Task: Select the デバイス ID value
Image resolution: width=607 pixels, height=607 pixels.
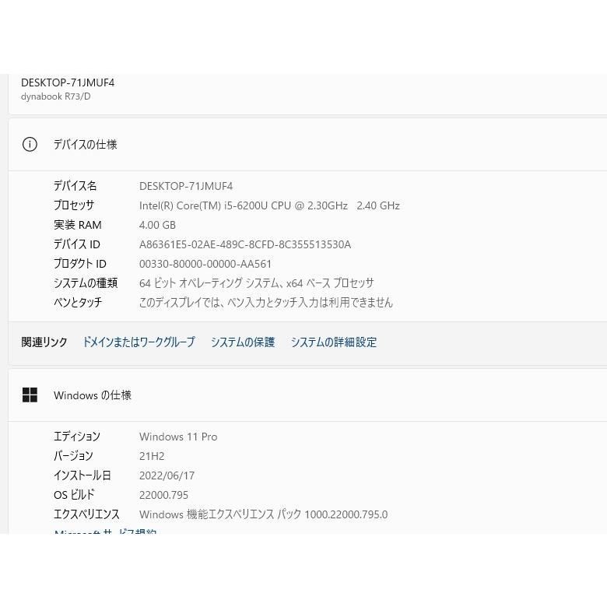Action: pos(245,244)
